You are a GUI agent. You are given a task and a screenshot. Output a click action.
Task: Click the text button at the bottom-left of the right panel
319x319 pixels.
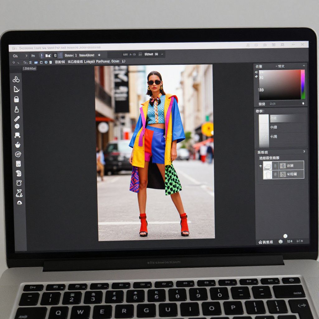click(266, 242)
